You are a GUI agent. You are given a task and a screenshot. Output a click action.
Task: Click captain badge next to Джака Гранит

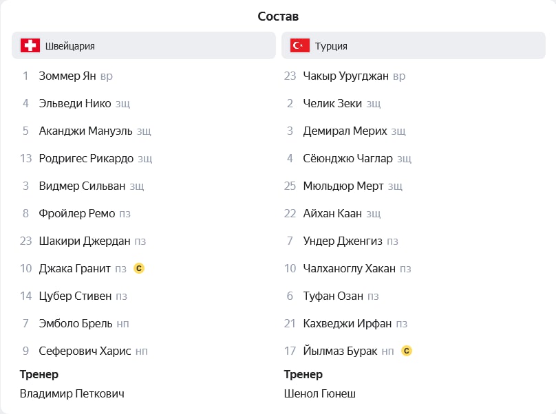(139, 268)
